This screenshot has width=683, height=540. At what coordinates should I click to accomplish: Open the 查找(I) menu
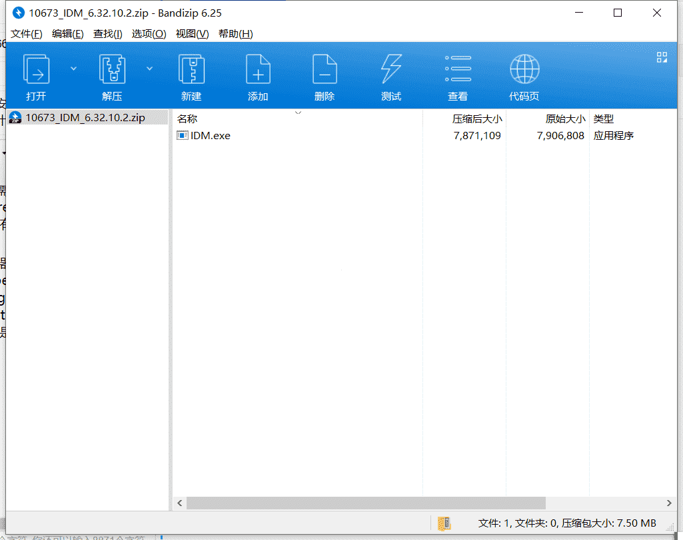pyautogui.click(x=107, y=34)
